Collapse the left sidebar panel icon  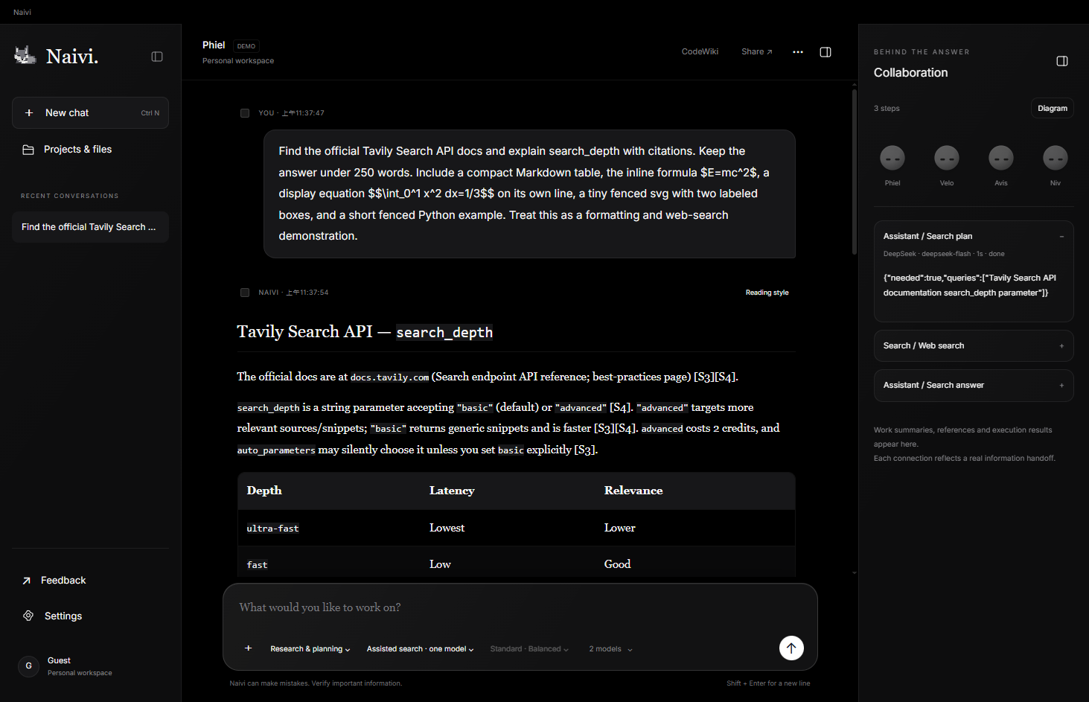click(x=157, y=57)
